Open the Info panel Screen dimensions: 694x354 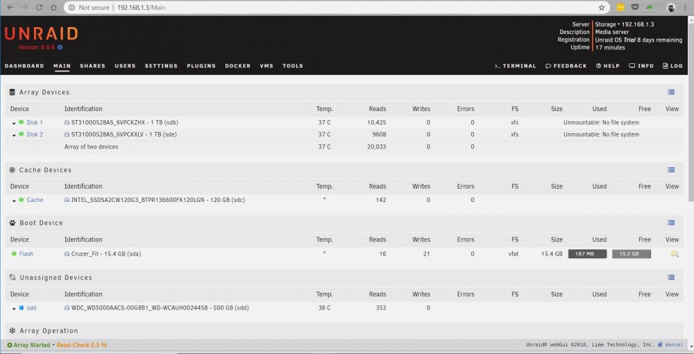pos(641,65)
